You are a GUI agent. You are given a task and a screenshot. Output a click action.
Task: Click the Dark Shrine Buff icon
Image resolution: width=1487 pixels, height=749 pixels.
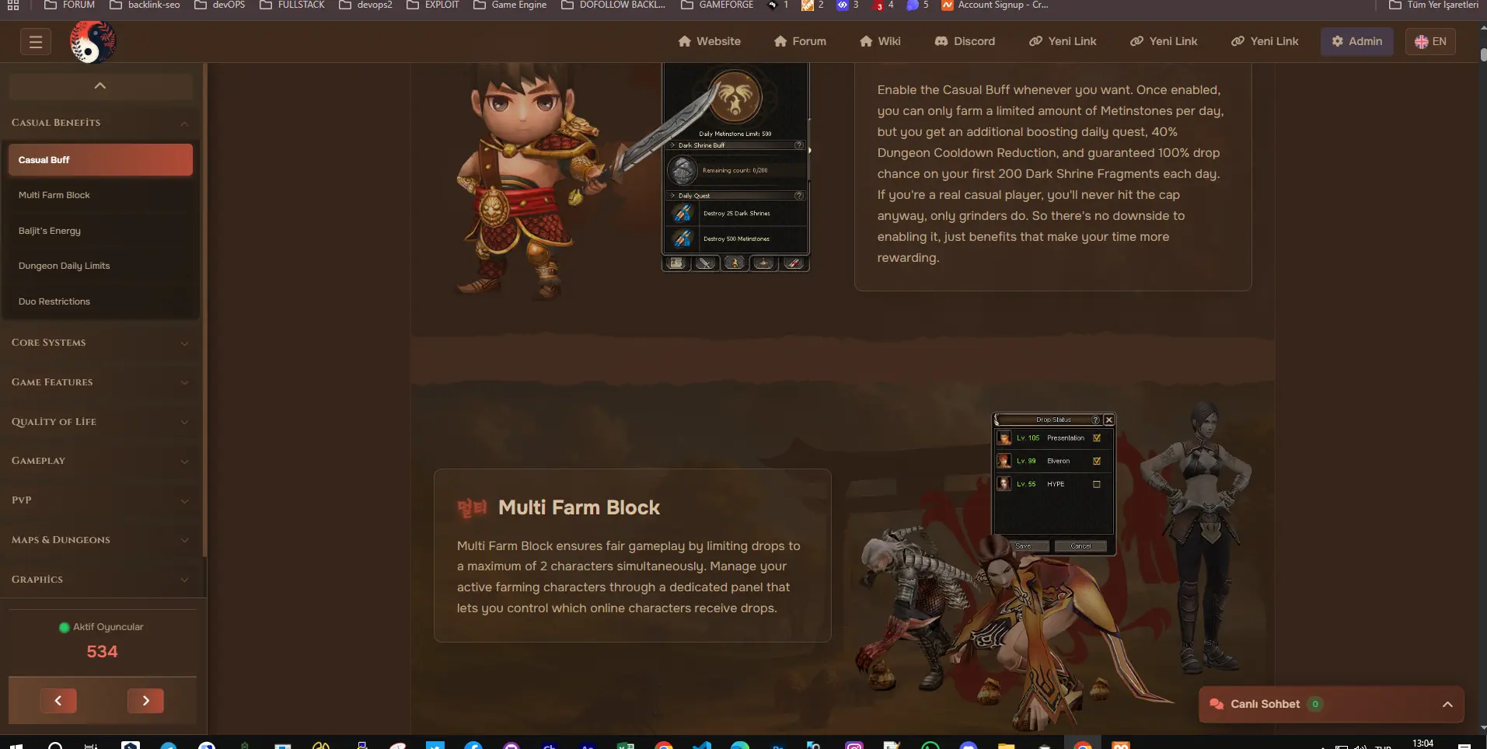(x=683, y=170)
